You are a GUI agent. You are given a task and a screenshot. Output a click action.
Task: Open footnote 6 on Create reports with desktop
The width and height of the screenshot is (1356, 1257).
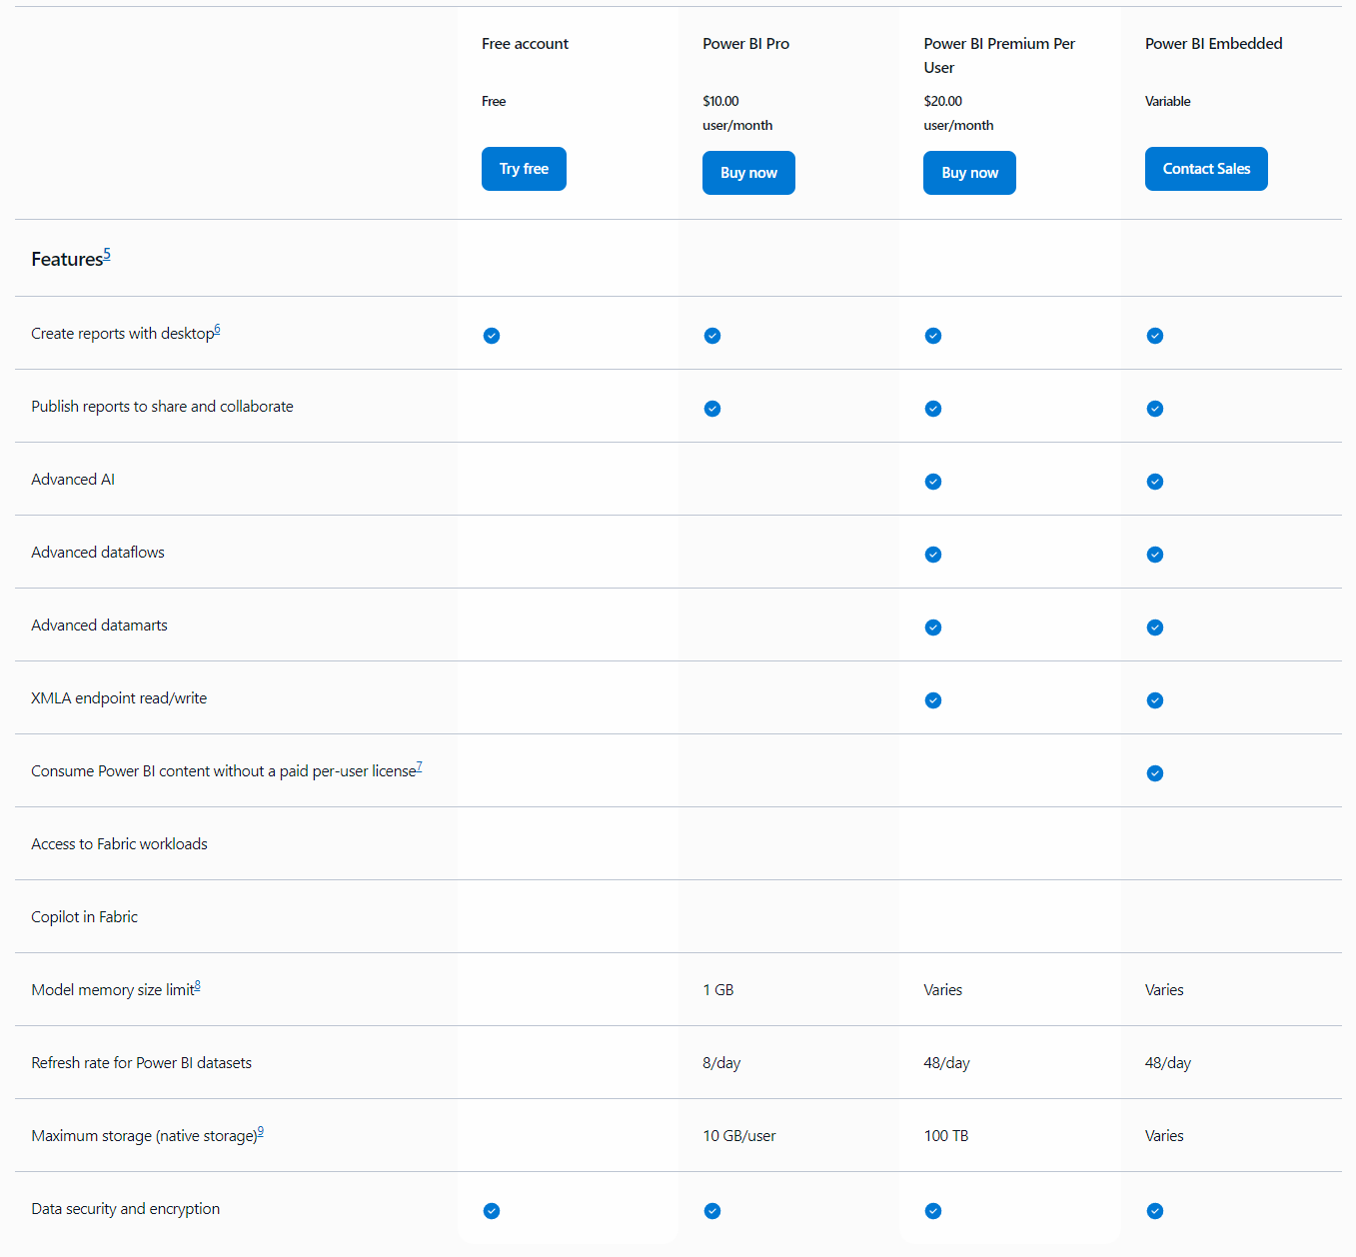(217, 329)
